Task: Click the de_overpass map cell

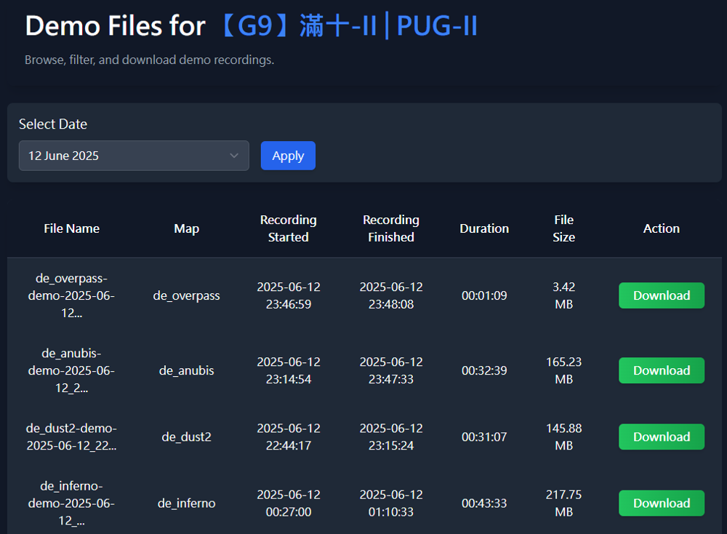Action: point(186,296)
